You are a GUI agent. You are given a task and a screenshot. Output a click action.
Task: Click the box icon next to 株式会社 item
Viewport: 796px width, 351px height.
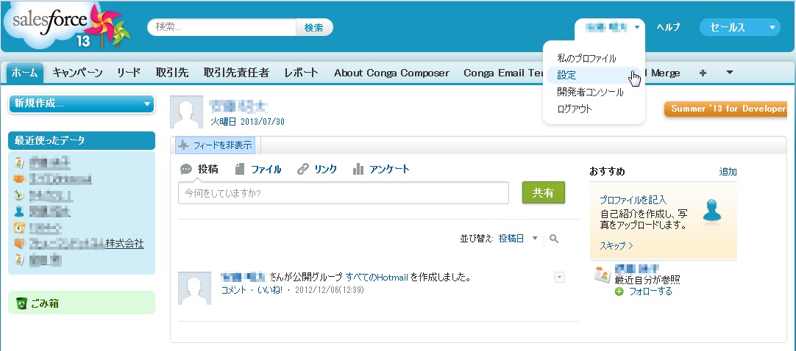[x=19, y=244]
